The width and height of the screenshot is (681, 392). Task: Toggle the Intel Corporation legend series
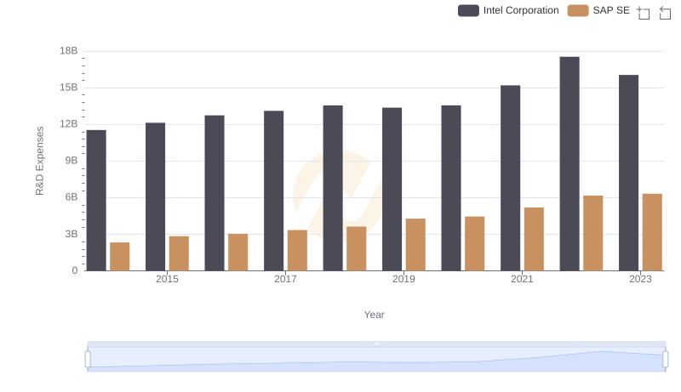pos(508,10)
